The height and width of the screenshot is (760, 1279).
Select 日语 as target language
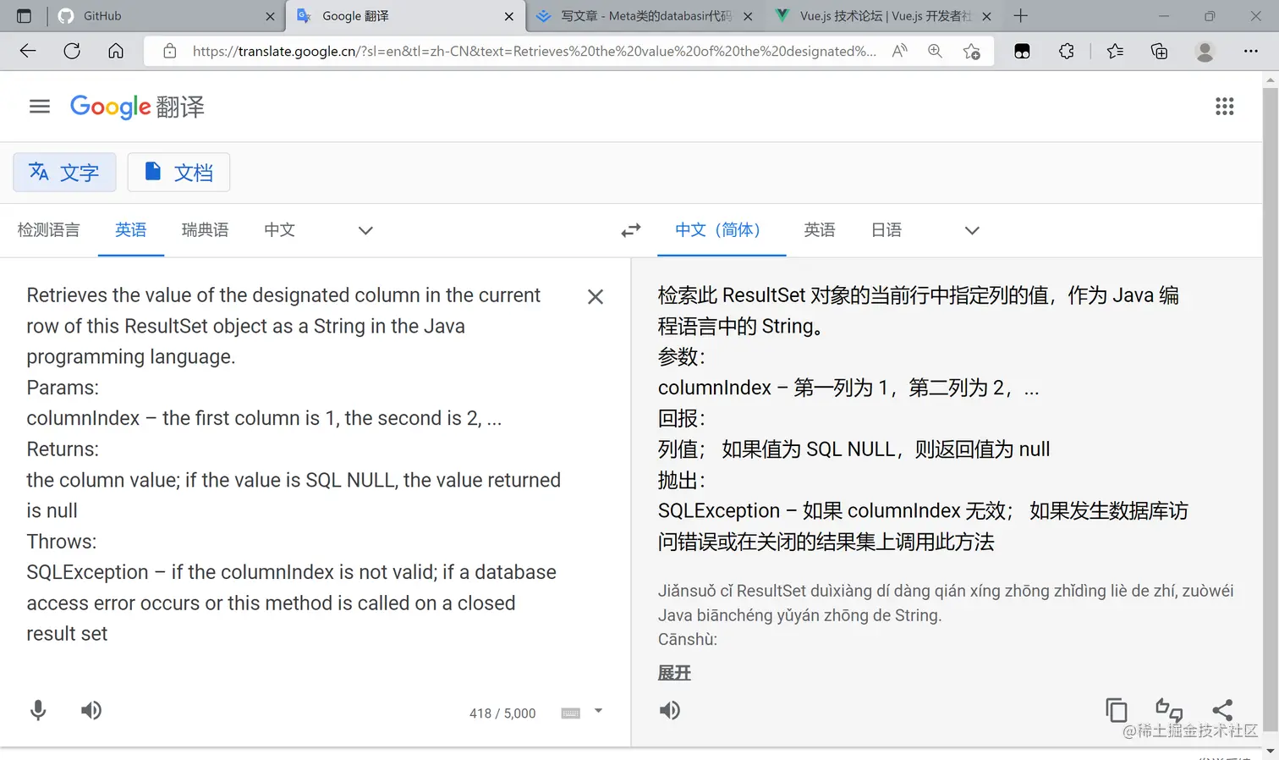[887, 230]
